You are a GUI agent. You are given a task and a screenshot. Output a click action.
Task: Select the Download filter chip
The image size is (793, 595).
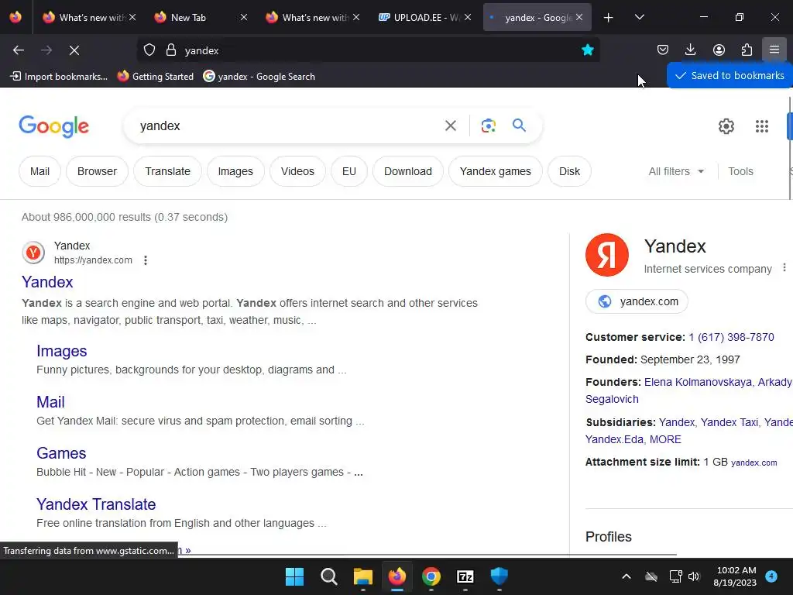[407, 171]
